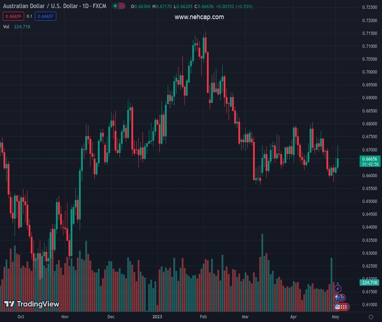
Task: Click the Oct label on time axis
Action: tap(20, 317)
